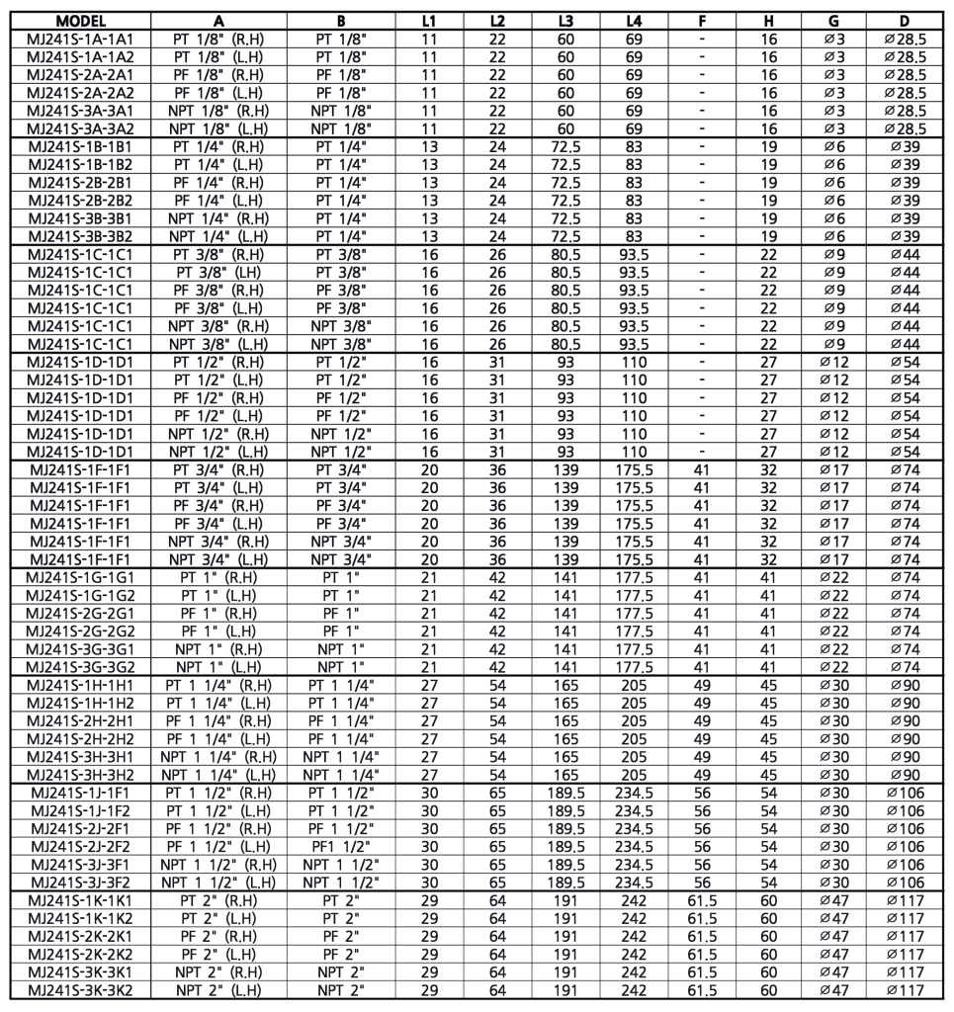
Task: Select model cell MJ241S-3H-3H1
Action: click(80, 757)
